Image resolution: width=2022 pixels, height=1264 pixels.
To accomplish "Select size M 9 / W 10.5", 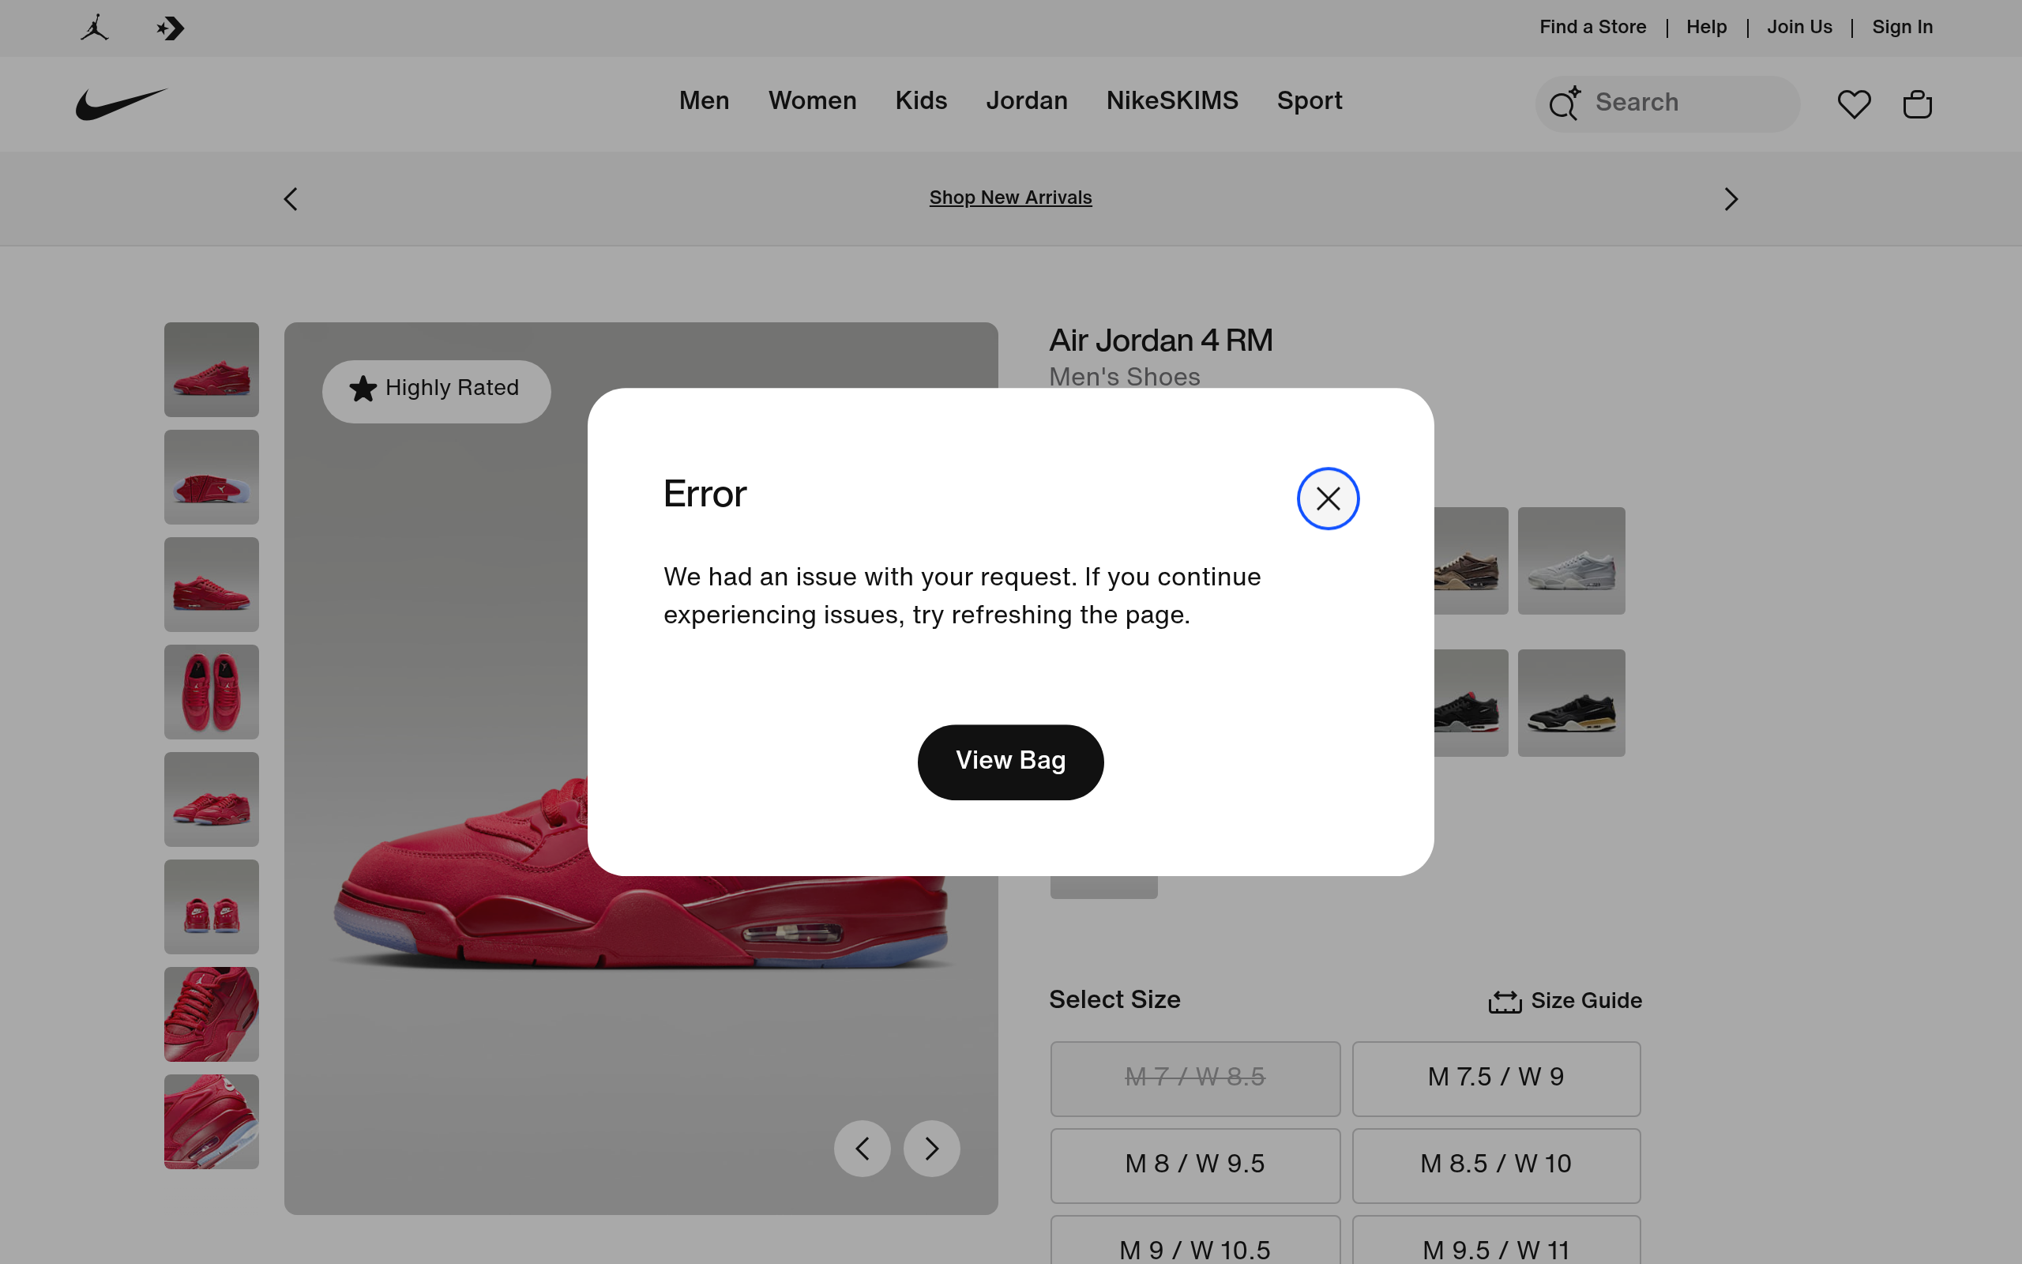I will 1195,1240.
